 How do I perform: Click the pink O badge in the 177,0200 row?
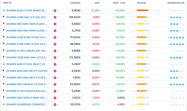(55, 37)
